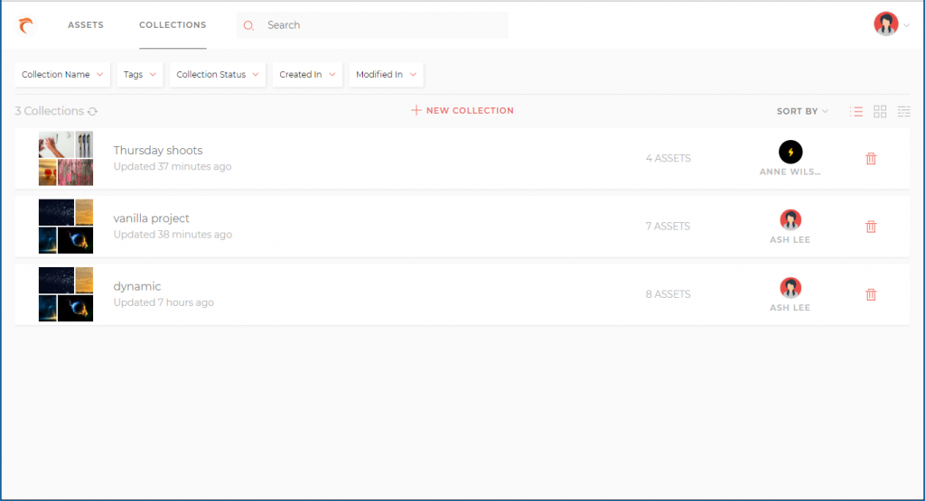Click ASH LEE name on dynamic row
The height and width of the screenshot is (501, 925).
790,307
